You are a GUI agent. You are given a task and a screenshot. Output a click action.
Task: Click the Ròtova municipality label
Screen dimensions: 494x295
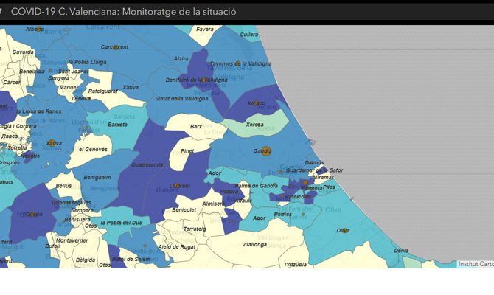229,192
